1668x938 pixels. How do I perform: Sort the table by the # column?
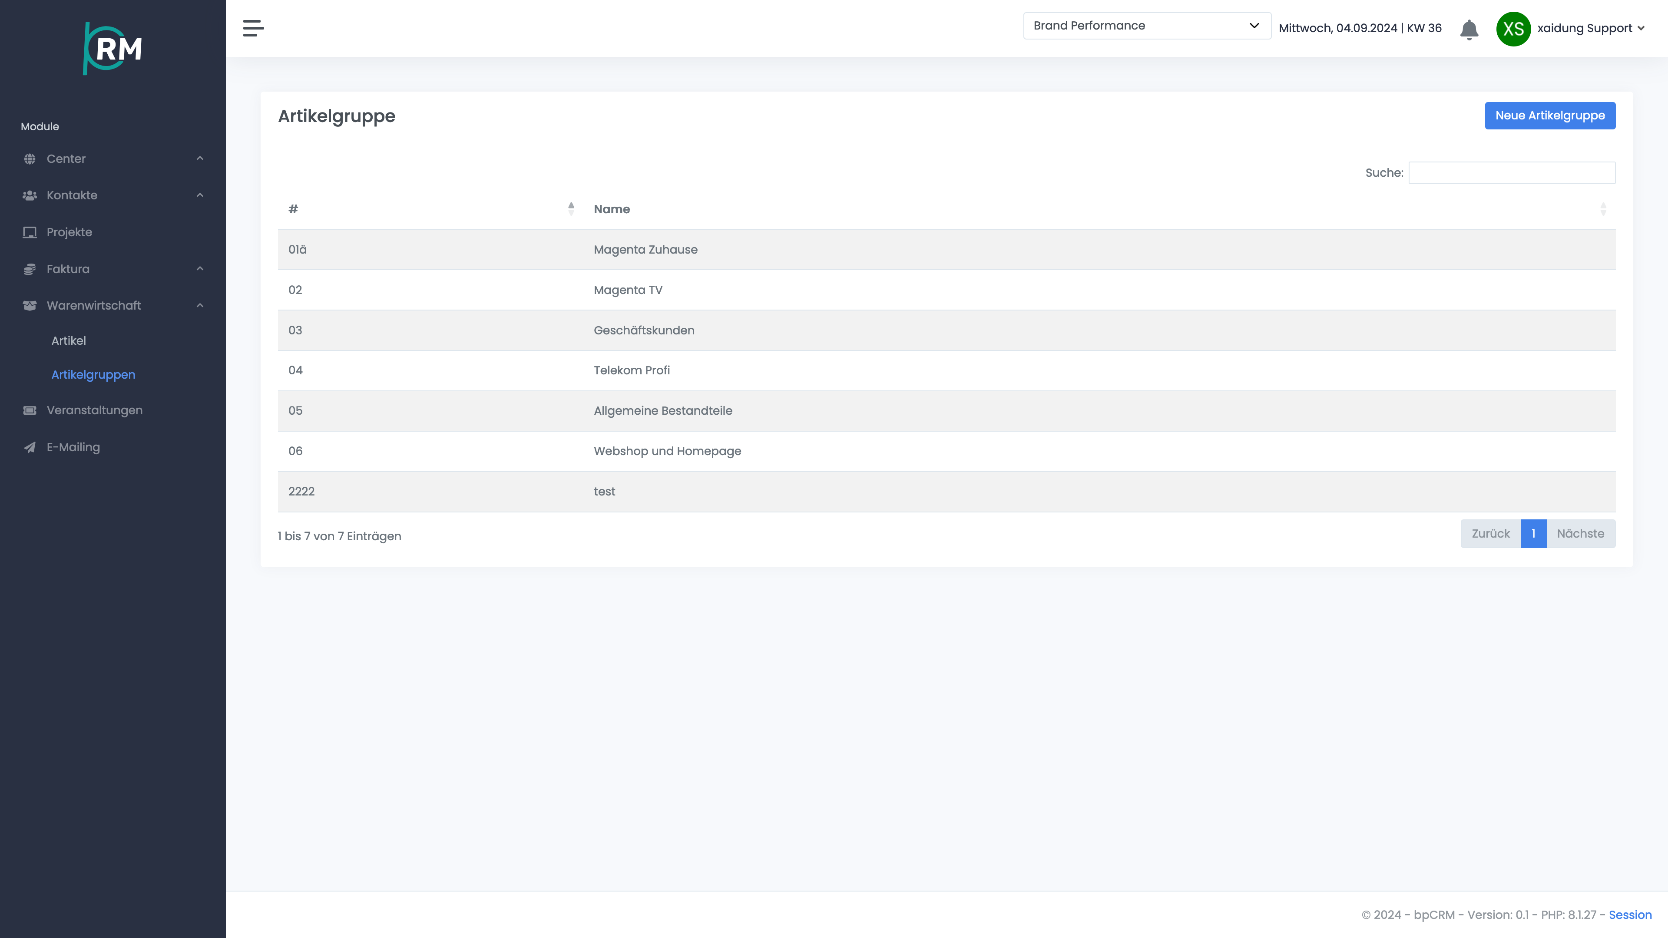(x=571, y=208)
